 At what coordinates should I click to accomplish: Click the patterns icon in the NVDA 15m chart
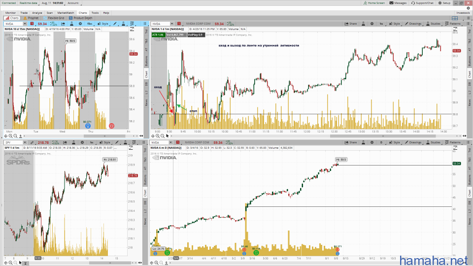(x=132, y=24)
